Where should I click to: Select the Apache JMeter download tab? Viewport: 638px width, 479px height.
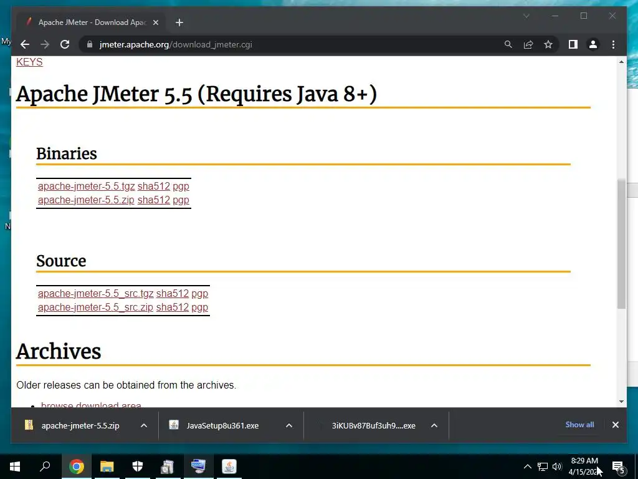[91, 22]
